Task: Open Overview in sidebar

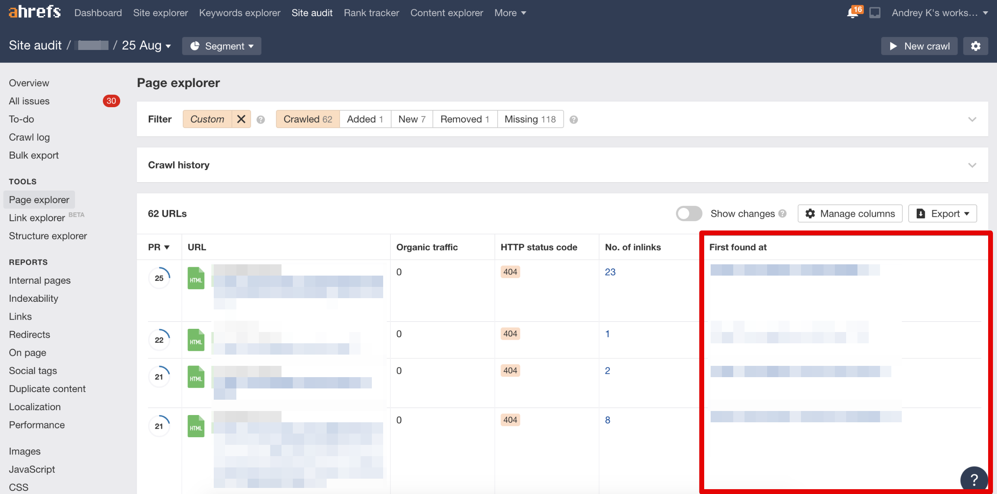Action: (x=29, y=83)
